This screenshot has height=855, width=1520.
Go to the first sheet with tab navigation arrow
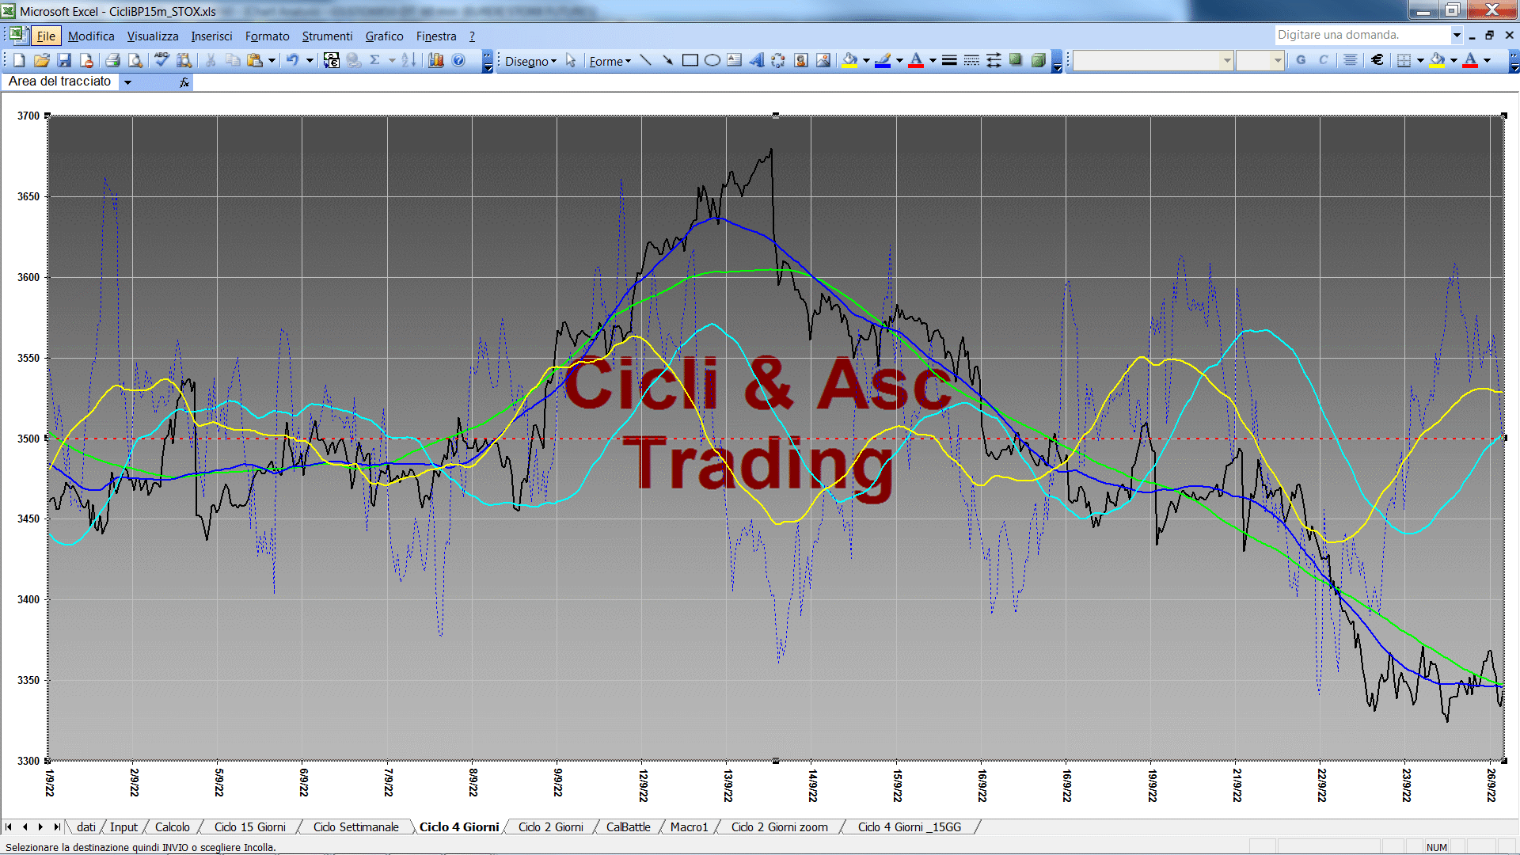9,826
